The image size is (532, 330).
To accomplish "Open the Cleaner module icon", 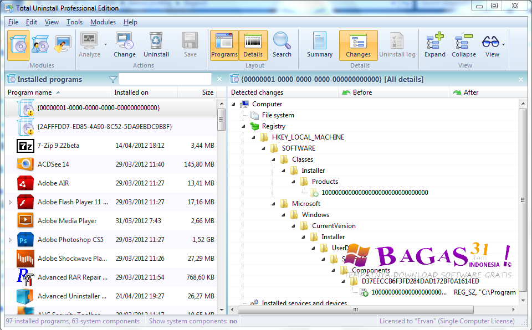I will tap(63, 45).
